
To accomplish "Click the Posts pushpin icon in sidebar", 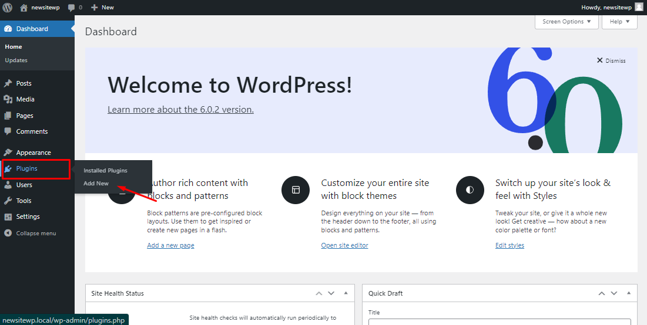I will pos(8,83).
